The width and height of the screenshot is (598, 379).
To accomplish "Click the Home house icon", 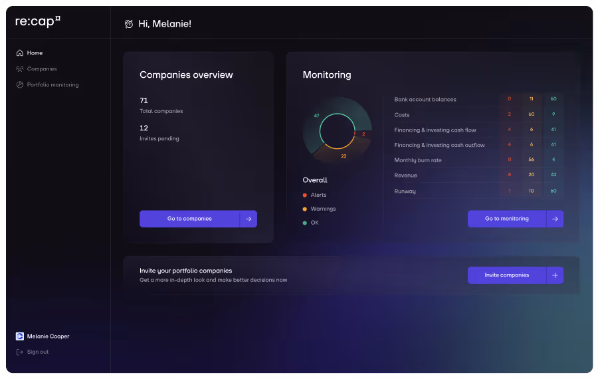I will 20,53.
